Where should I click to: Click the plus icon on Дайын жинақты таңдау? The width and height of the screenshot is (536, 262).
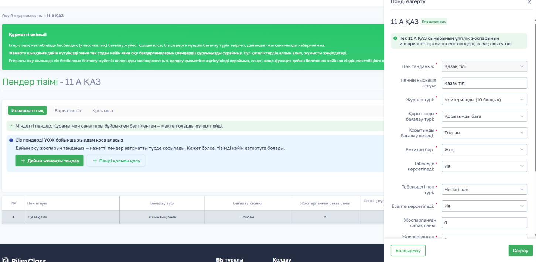click(x=23, y=161)
